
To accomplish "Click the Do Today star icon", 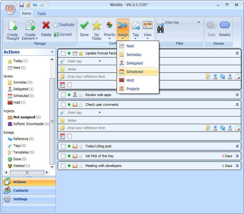I will coord(97,25).
